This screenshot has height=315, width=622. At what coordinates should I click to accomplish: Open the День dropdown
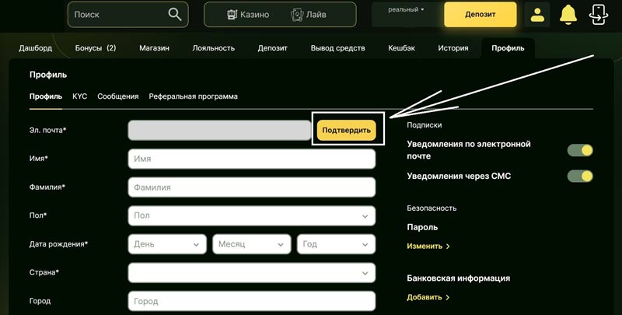coord(167,244)
